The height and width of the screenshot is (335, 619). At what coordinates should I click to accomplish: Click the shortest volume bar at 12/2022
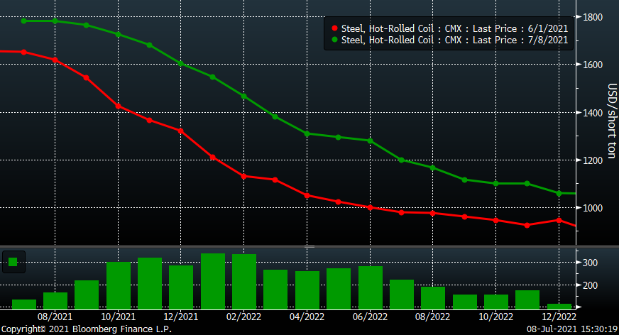click(559, 306)
